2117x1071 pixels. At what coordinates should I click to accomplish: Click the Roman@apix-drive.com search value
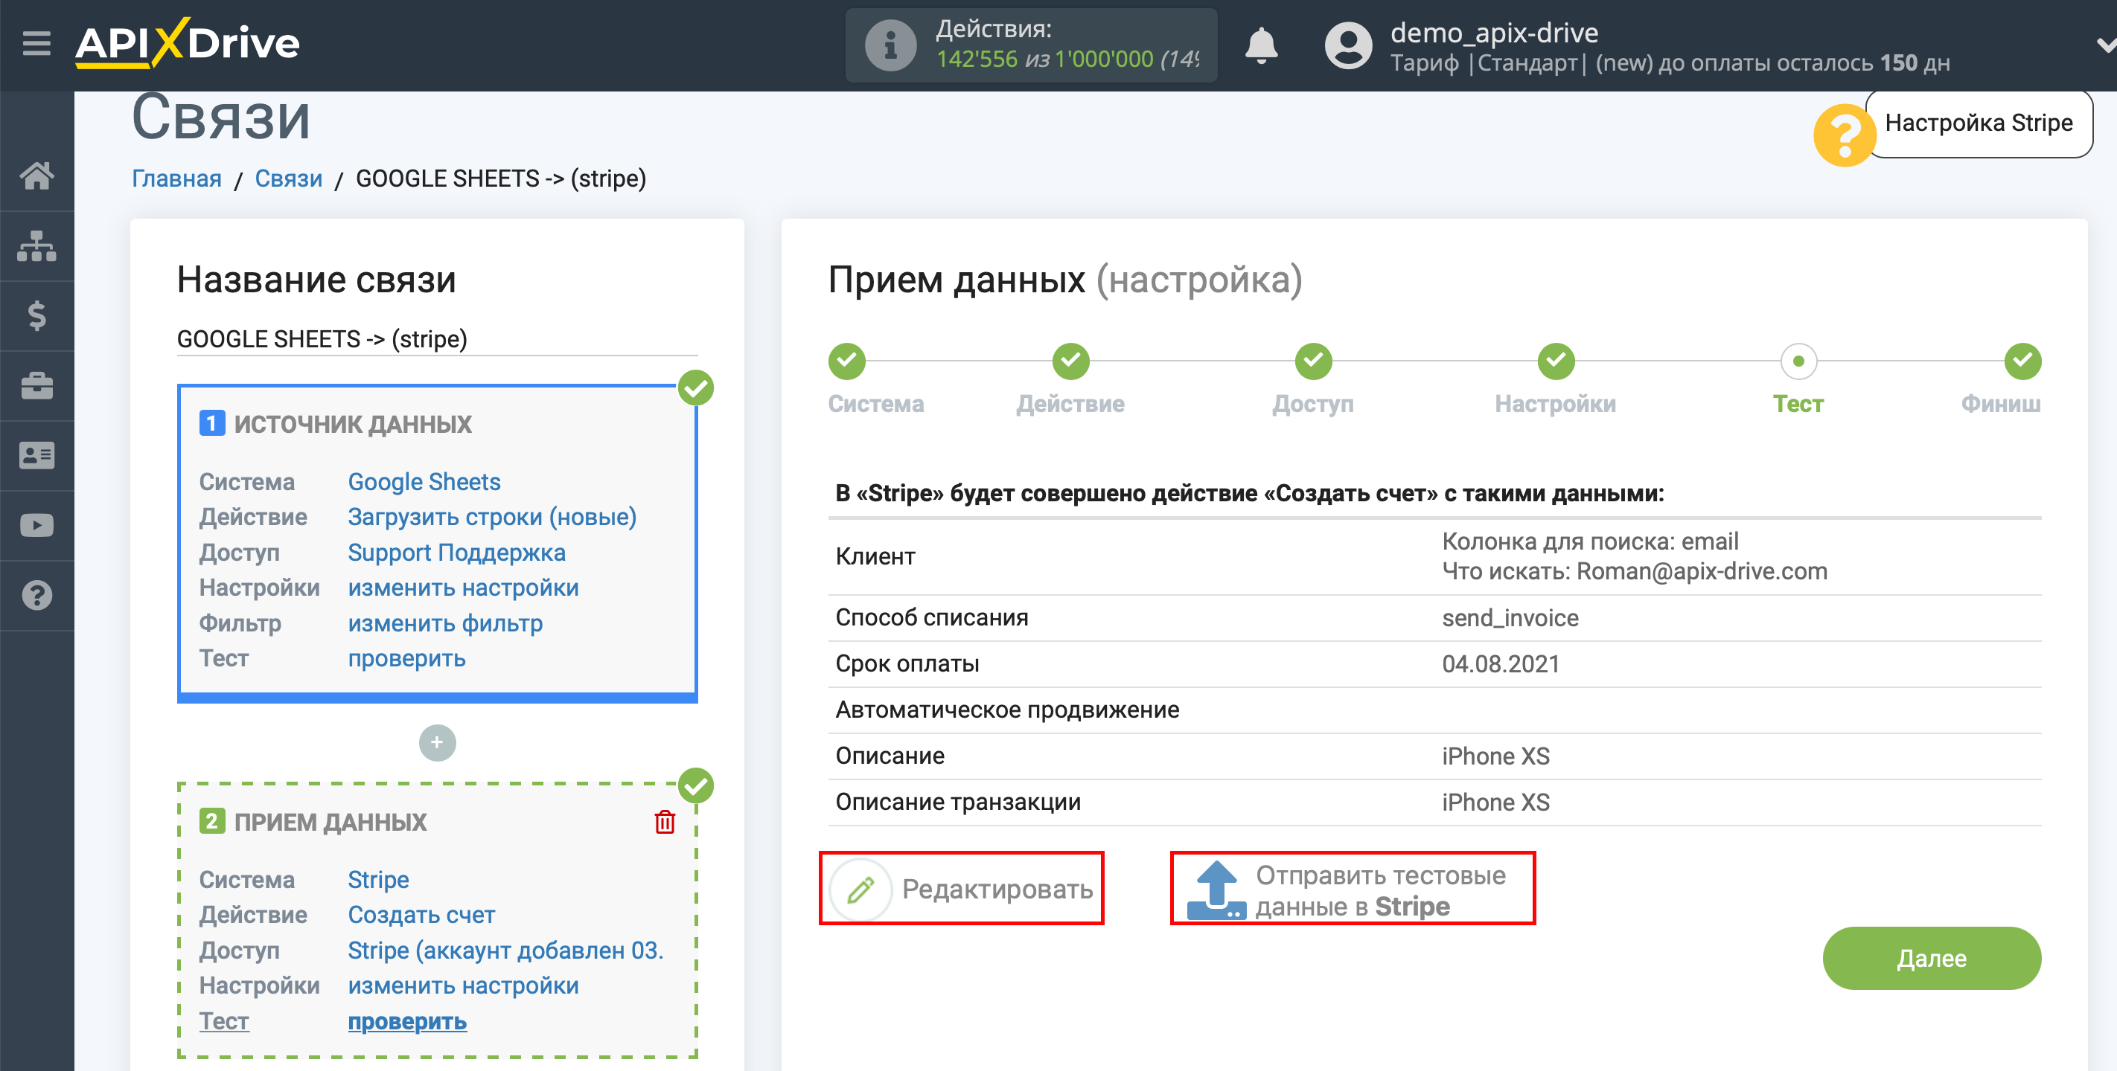point(1700,570)
